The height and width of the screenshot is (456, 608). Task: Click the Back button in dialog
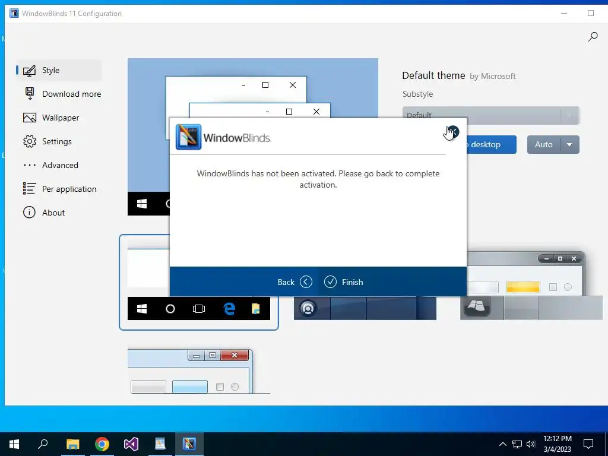294,282
